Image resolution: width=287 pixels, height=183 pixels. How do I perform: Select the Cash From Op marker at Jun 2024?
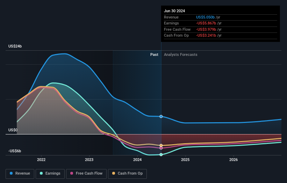click(x=161, y=146)
